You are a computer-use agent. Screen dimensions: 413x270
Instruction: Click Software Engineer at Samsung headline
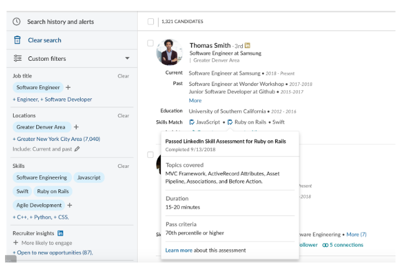coord(225,53)
